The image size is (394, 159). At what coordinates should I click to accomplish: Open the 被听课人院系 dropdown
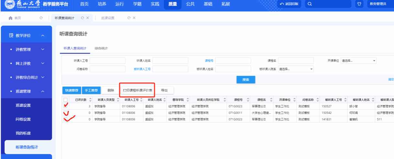point(296,69)
